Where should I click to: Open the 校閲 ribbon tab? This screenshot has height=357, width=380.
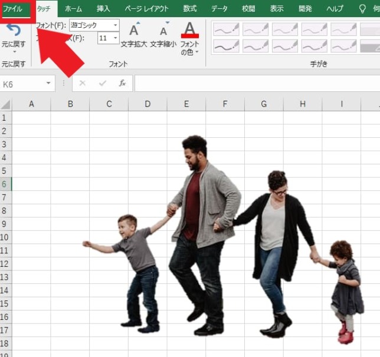[x=248, y=9]
